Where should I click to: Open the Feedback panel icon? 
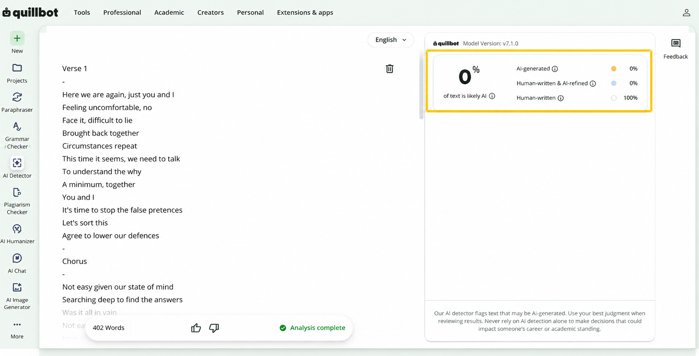pos(676,43)
